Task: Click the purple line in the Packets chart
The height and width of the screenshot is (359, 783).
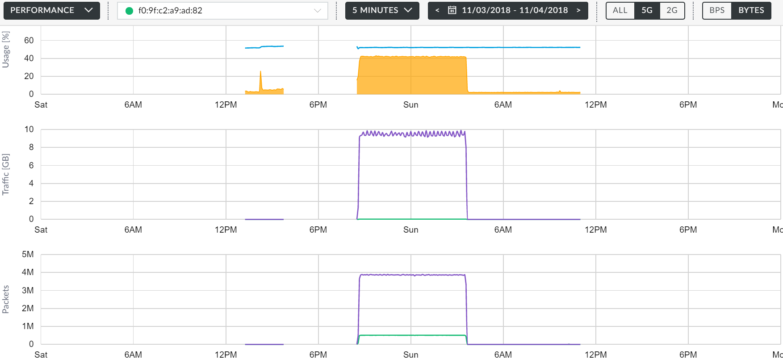Action: [x=412, y=275]
